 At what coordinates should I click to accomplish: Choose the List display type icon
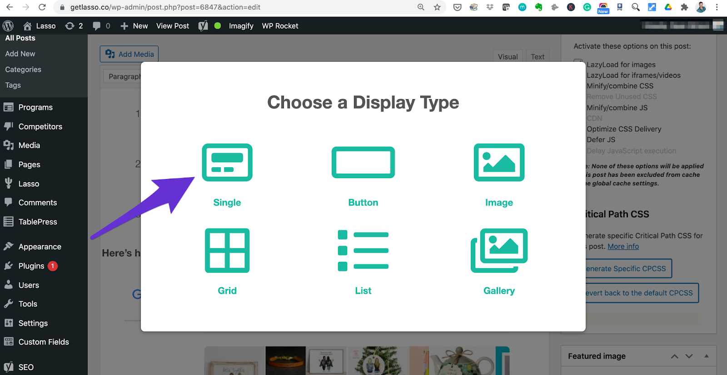(363, 250)
